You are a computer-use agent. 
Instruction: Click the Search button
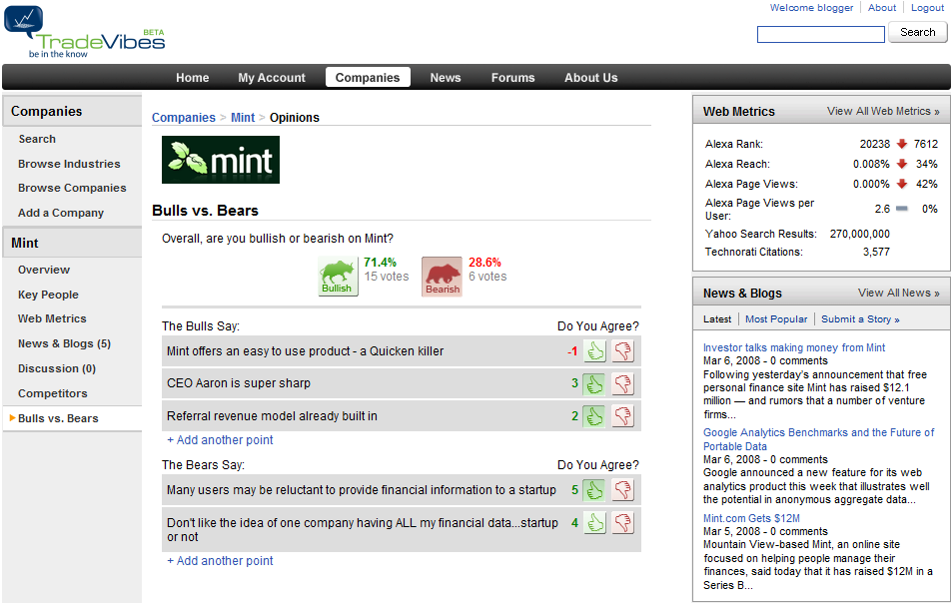[917, 32]
